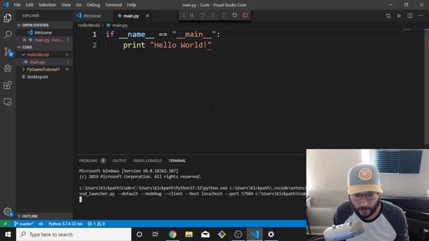This screenshot has height=241, width=429.
Task: Open the File menu
Action: point(17,5)
